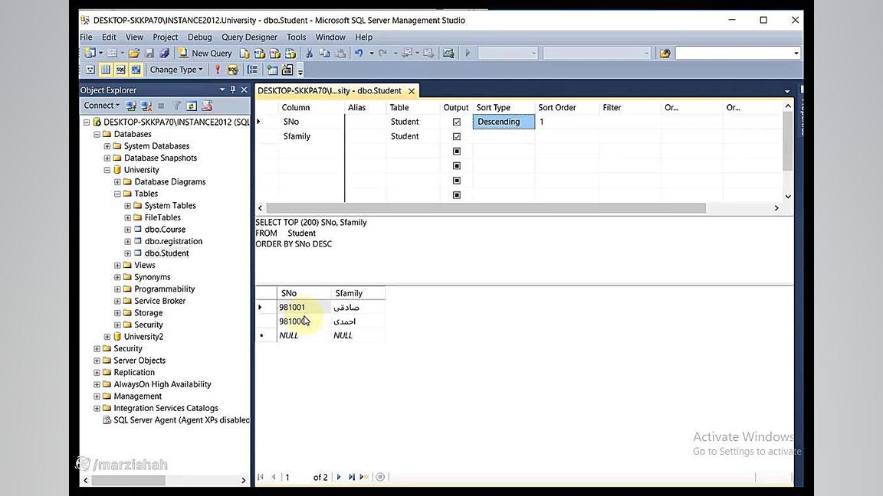Click the SNo results column header
The image size is (883, 496).
coord(304,293)
